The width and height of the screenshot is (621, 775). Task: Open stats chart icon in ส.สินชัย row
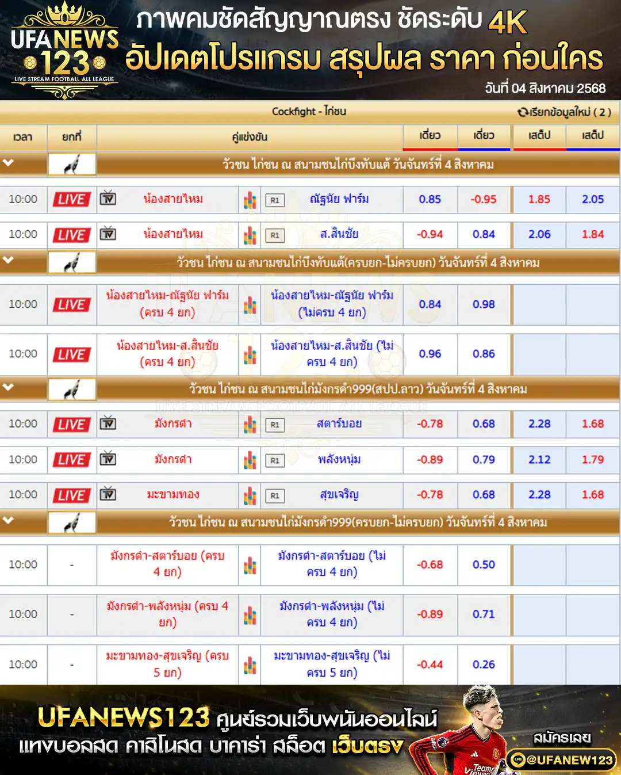[x=250, y=235]
